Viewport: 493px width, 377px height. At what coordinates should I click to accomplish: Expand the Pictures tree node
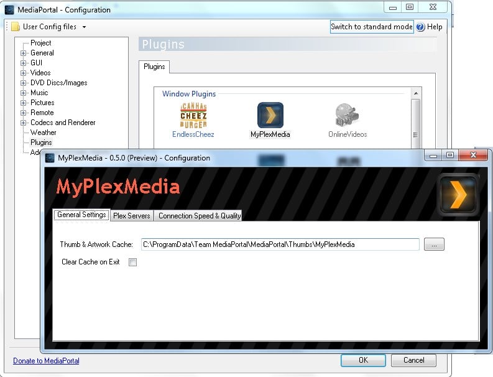pyautogui.click(x=23, y=103)
